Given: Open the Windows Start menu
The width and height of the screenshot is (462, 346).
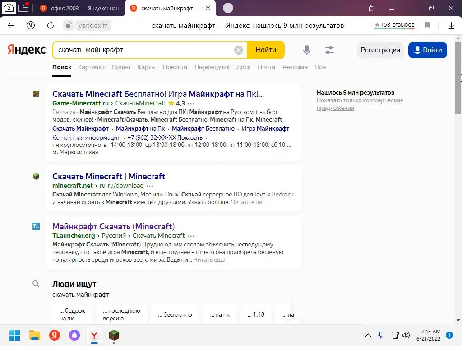Looking at the screenshot, I should [x=14, y=335].
